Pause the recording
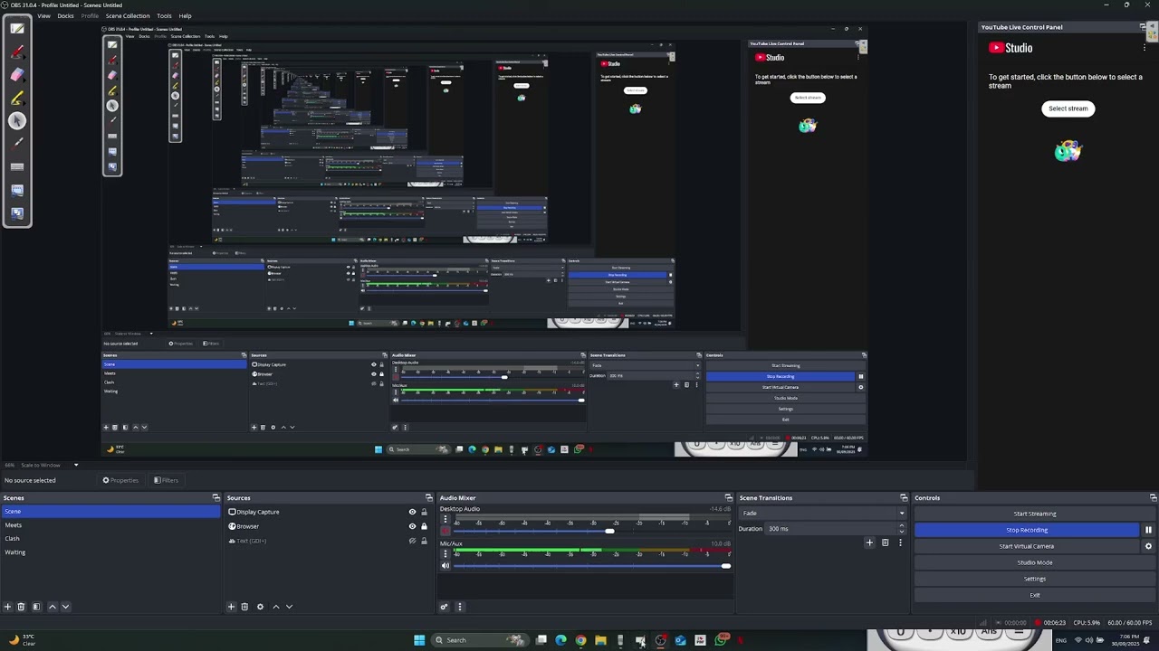The height and width of the screenshot is (651, 1159). (x=1148, y=530)
